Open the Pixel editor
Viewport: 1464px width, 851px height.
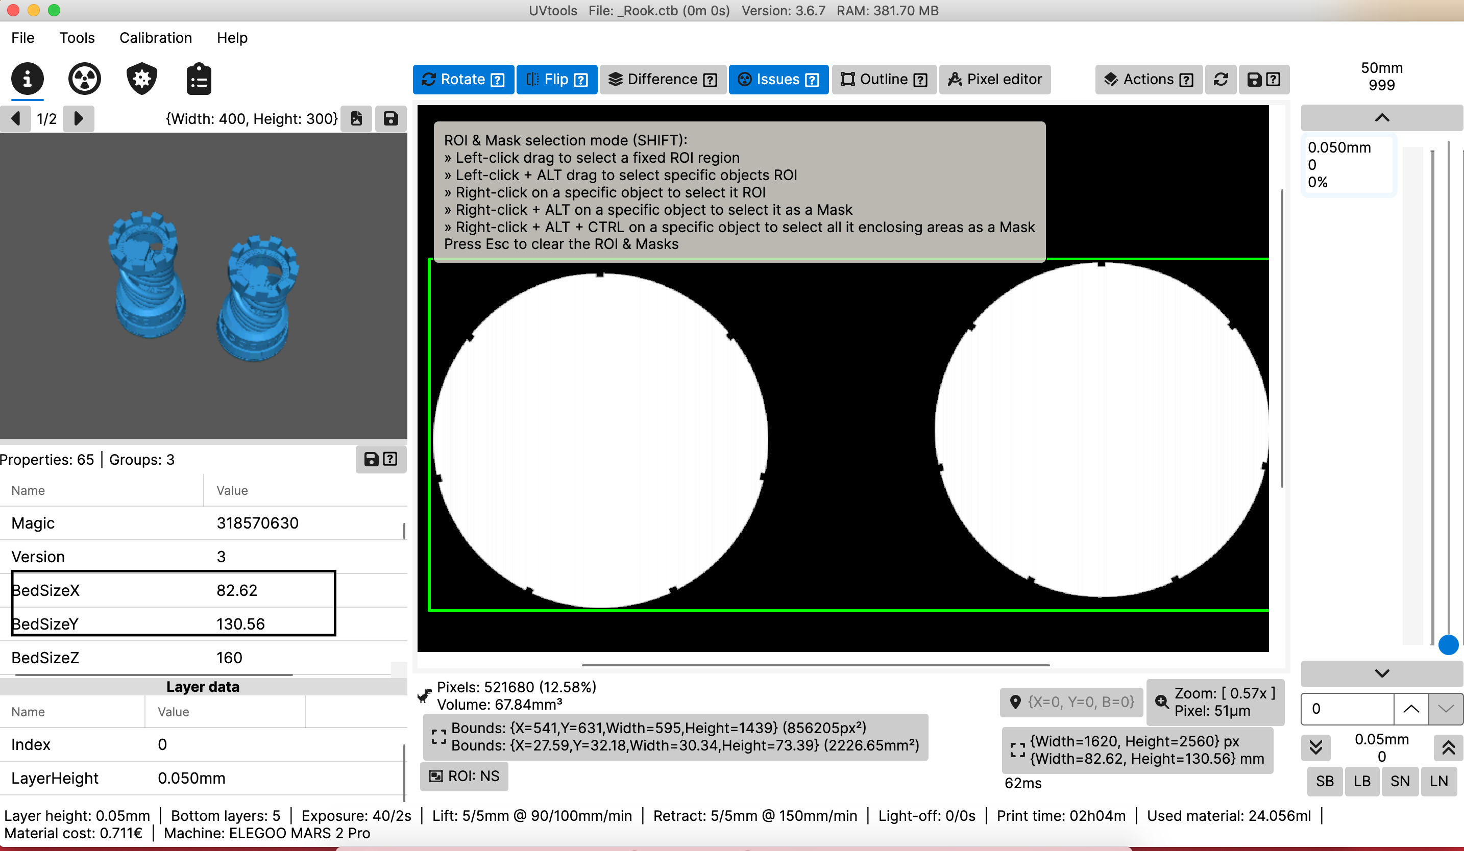[x=994, y=80]
